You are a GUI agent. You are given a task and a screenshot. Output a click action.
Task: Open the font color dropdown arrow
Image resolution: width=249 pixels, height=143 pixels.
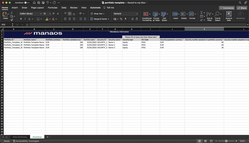pyautogui.click(x=56, y=19)
